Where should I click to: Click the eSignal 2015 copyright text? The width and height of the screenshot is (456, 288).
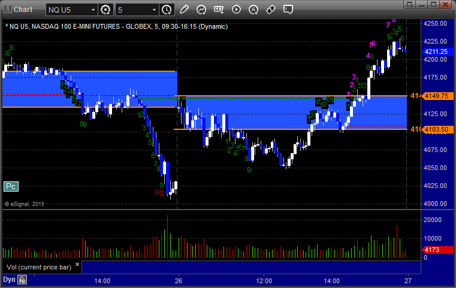point(25,204)
